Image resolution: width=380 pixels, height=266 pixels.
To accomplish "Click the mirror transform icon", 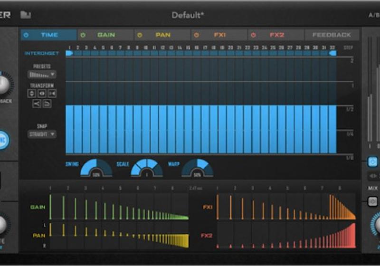I will coord(51,94).
